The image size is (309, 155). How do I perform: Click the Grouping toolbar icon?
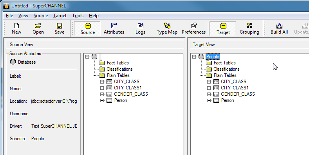pyautogui.click(x=249, y=29)
